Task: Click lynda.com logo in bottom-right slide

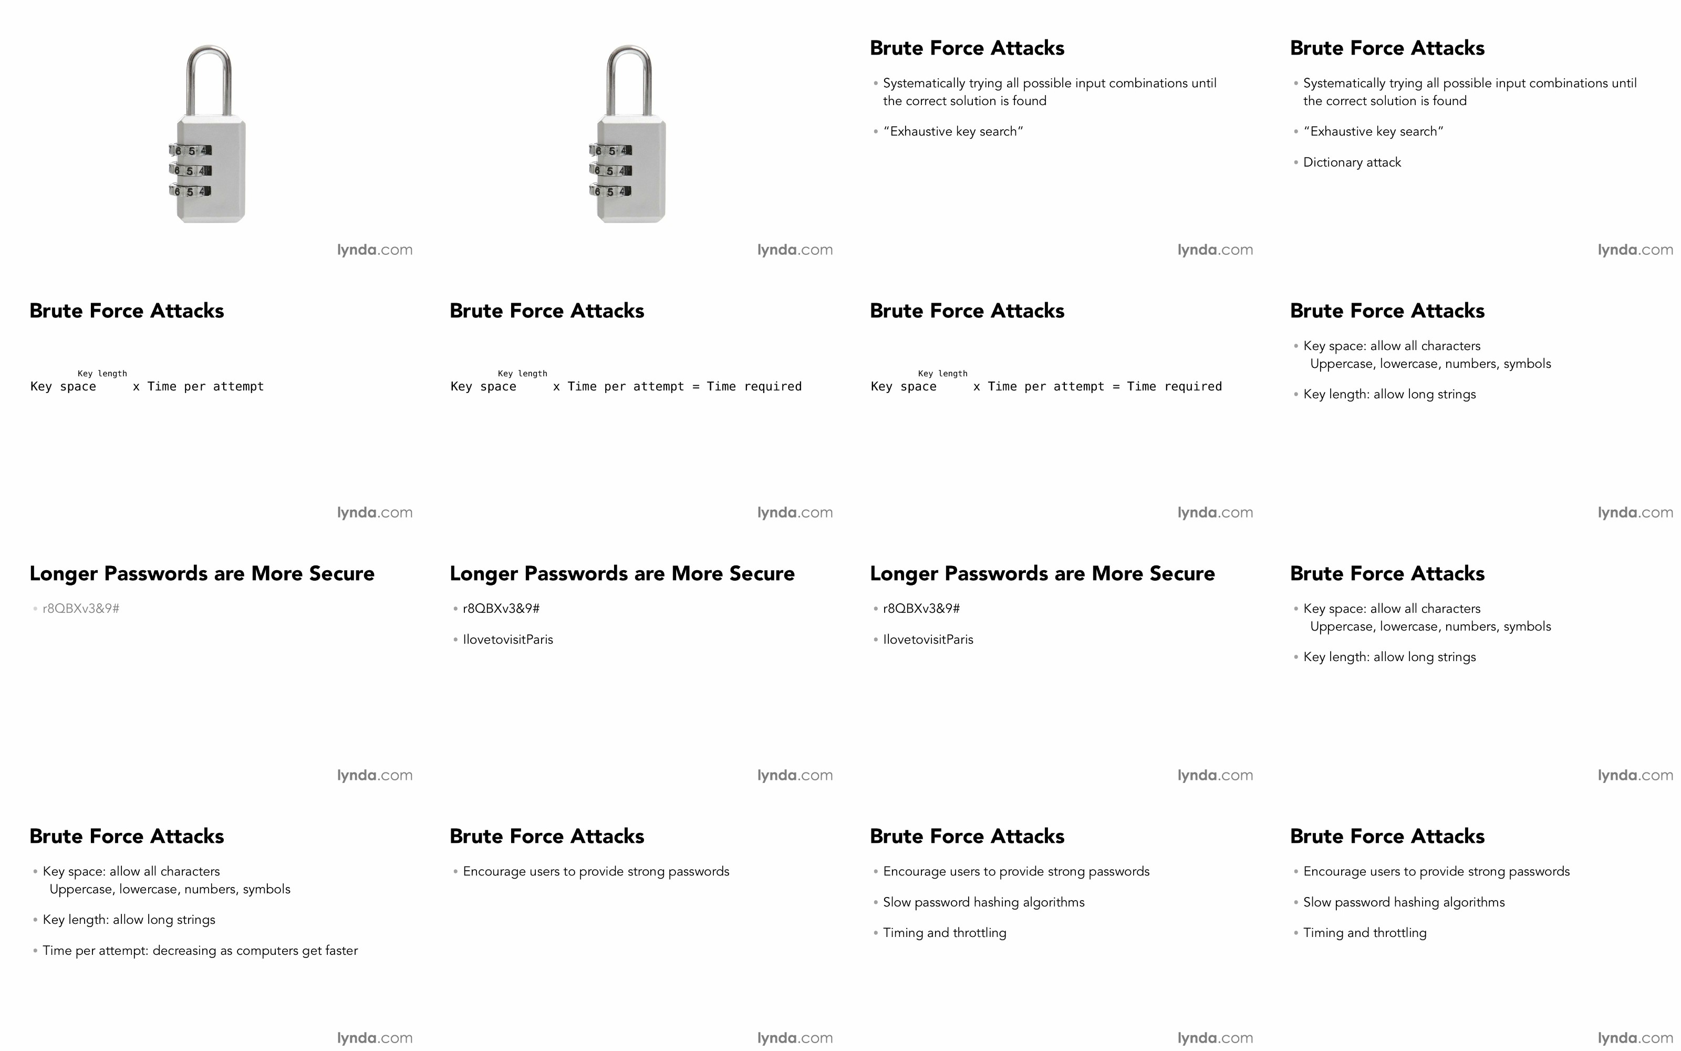Action: [1636, 1038]
